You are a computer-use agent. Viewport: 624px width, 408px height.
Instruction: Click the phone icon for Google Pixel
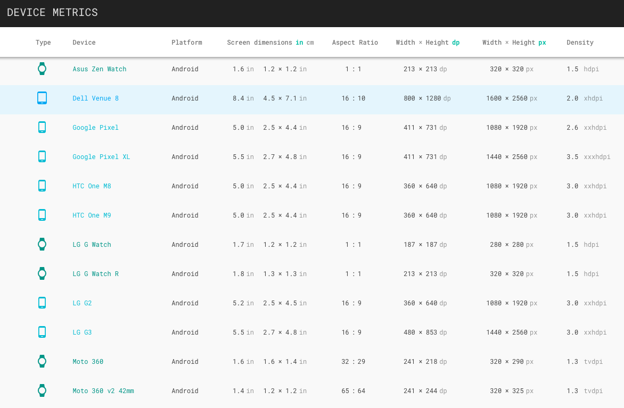(42, 127)
